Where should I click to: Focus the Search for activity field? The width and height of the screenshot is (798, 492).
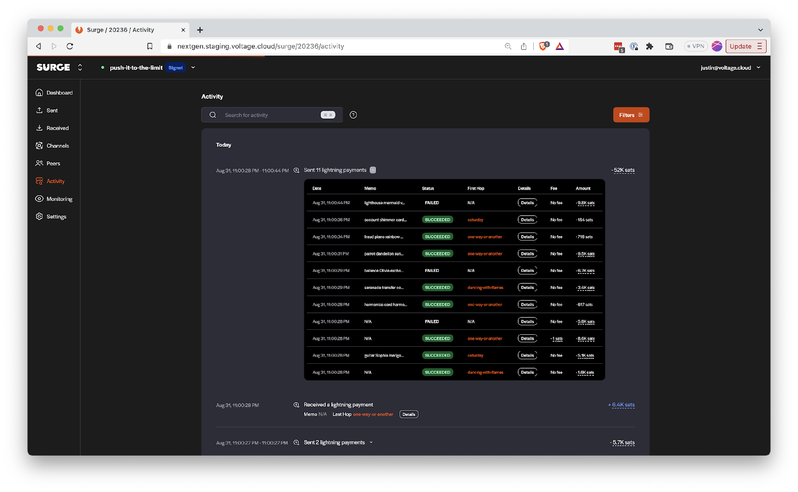click(x=269, y=115)
